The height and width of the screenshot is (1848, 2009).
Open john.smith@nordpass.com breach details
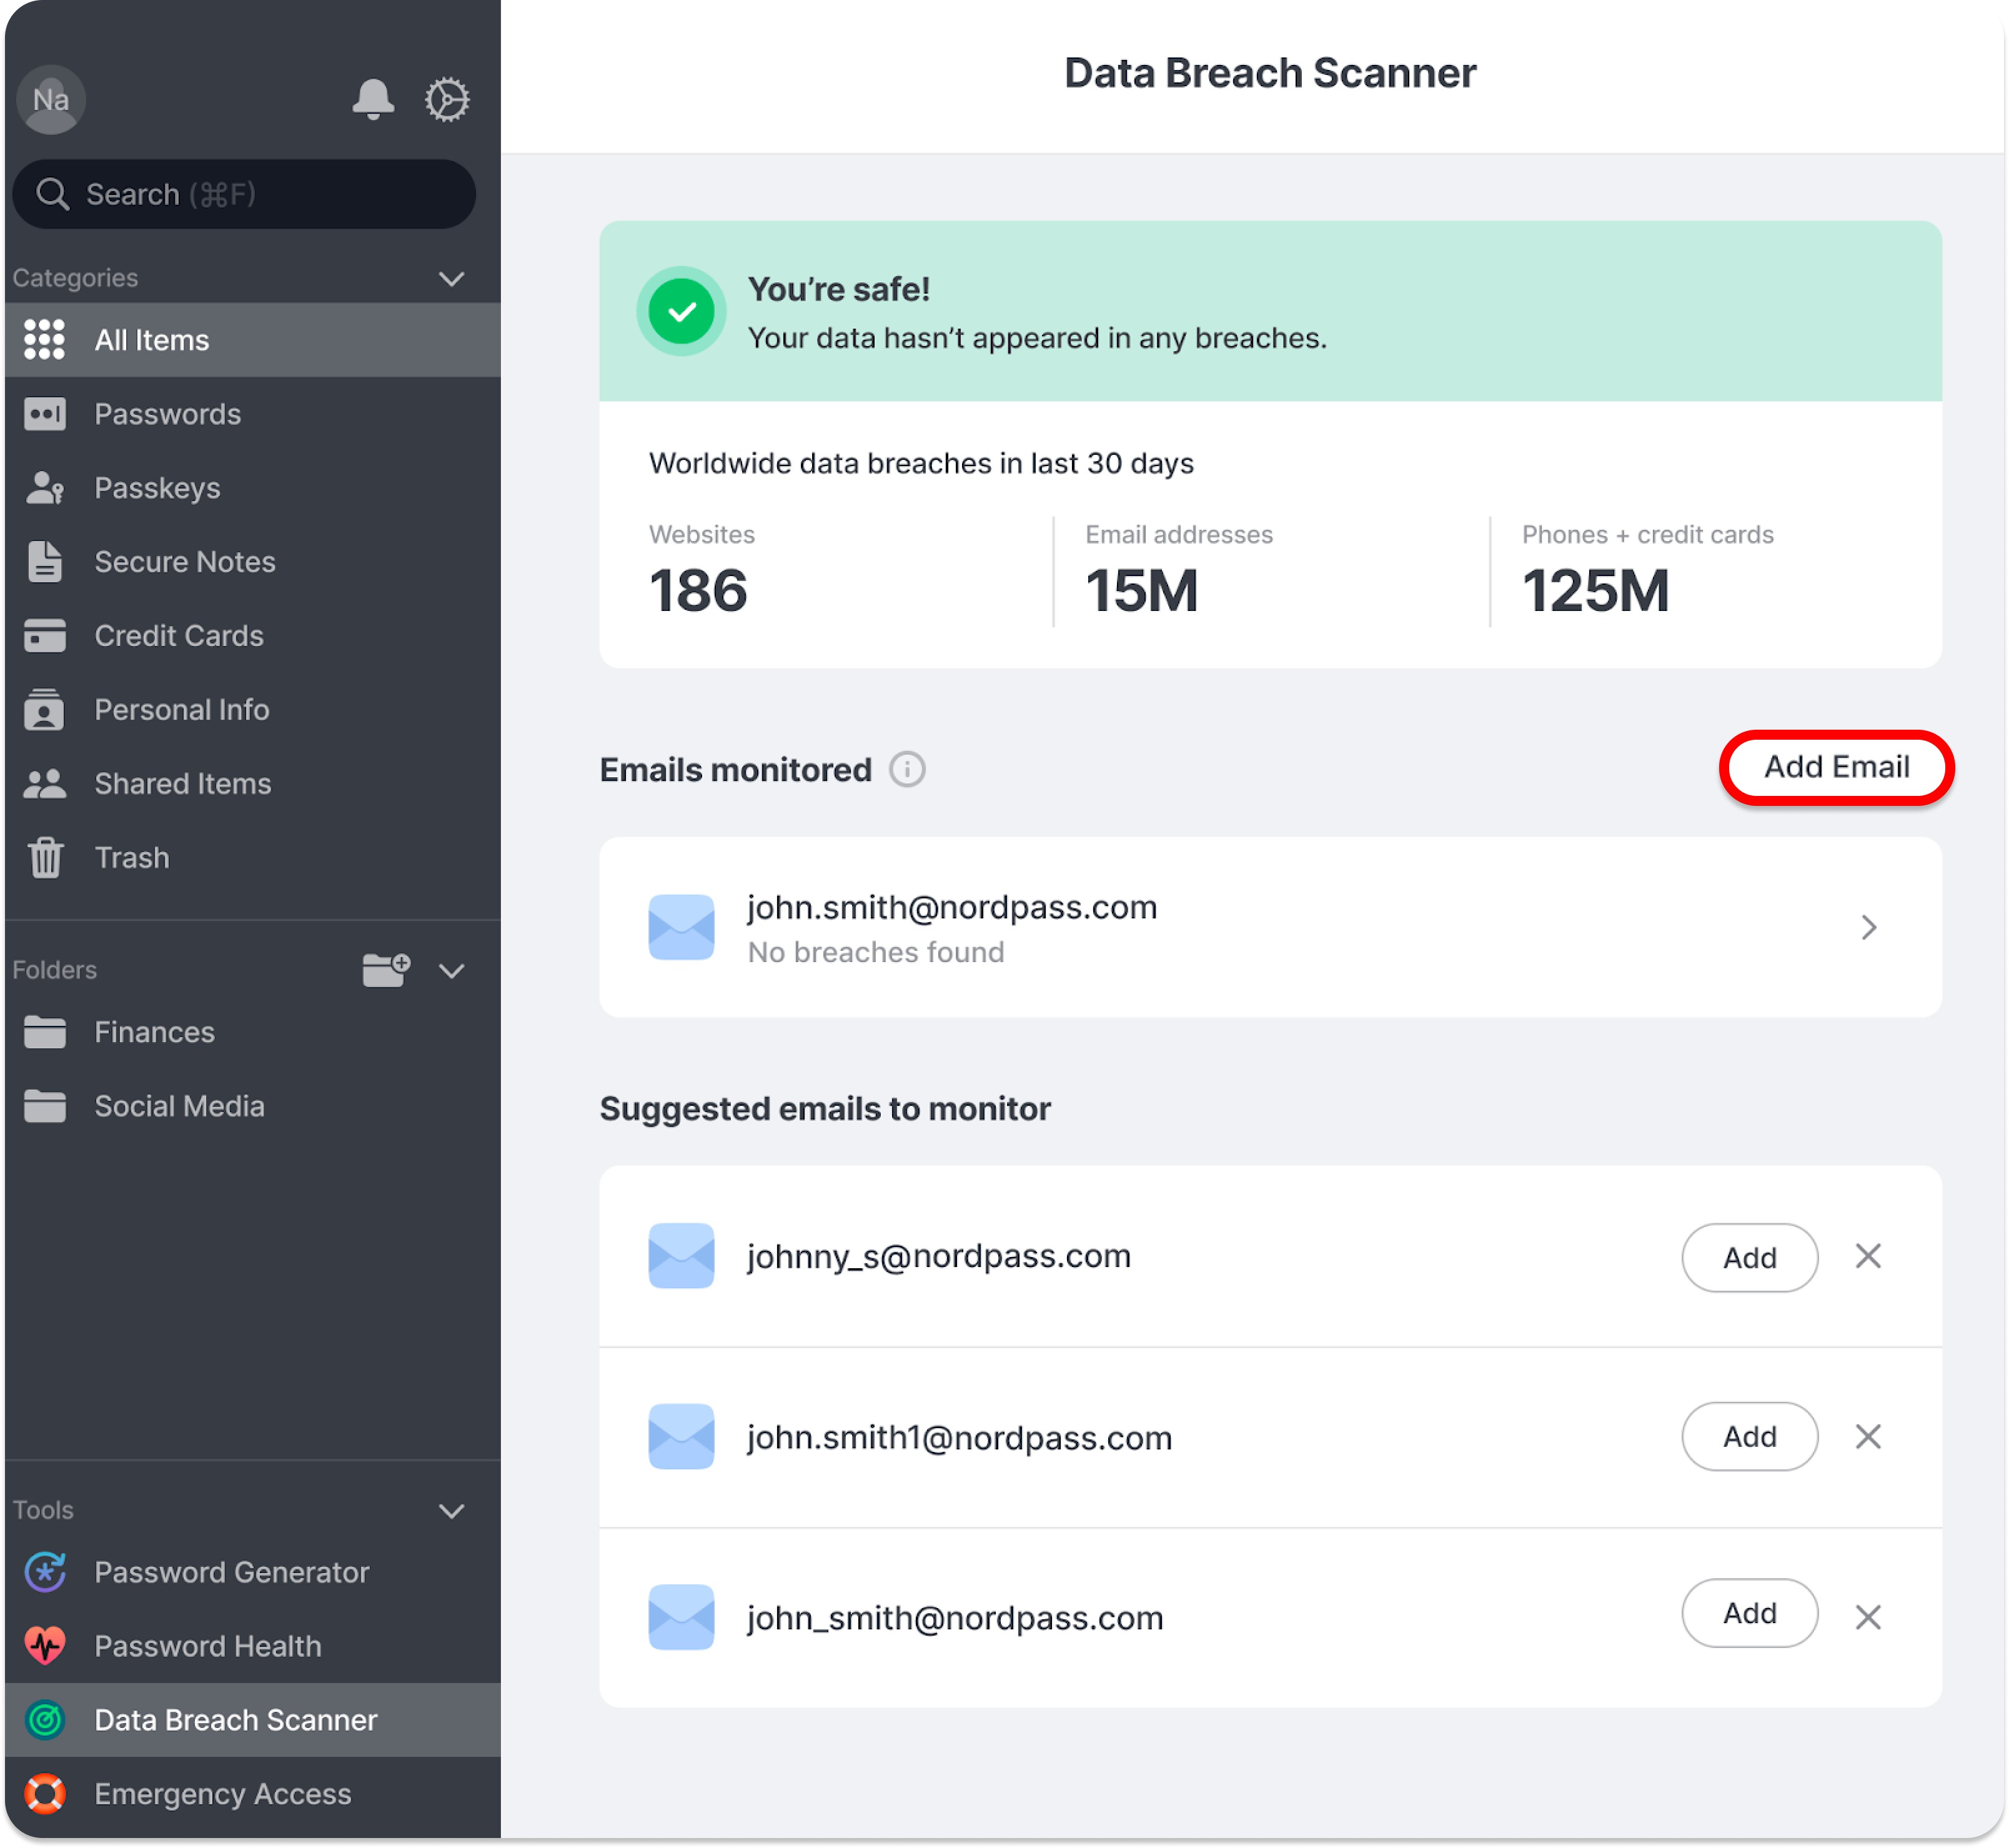[x=1270, y=927]
